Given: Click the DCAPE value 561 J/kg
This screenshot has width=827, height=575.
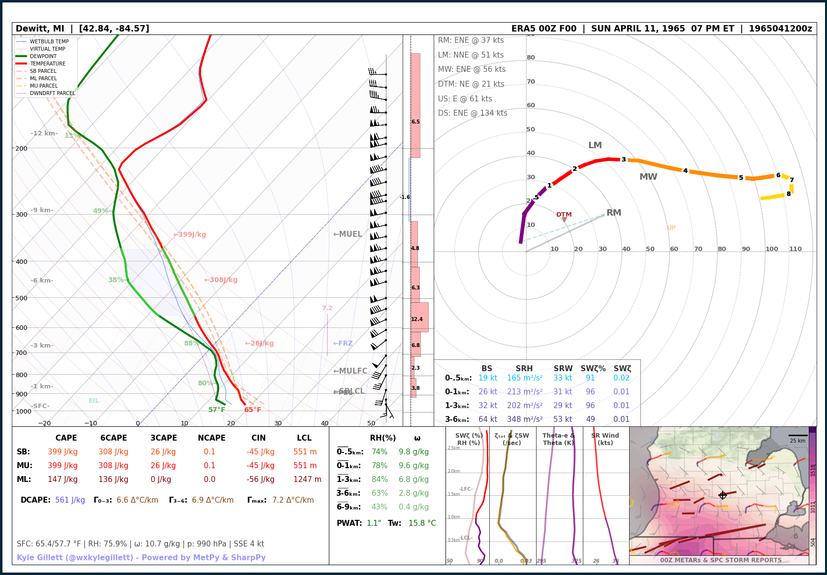Looking at the screenshot, I should click(x=70, y=500).
